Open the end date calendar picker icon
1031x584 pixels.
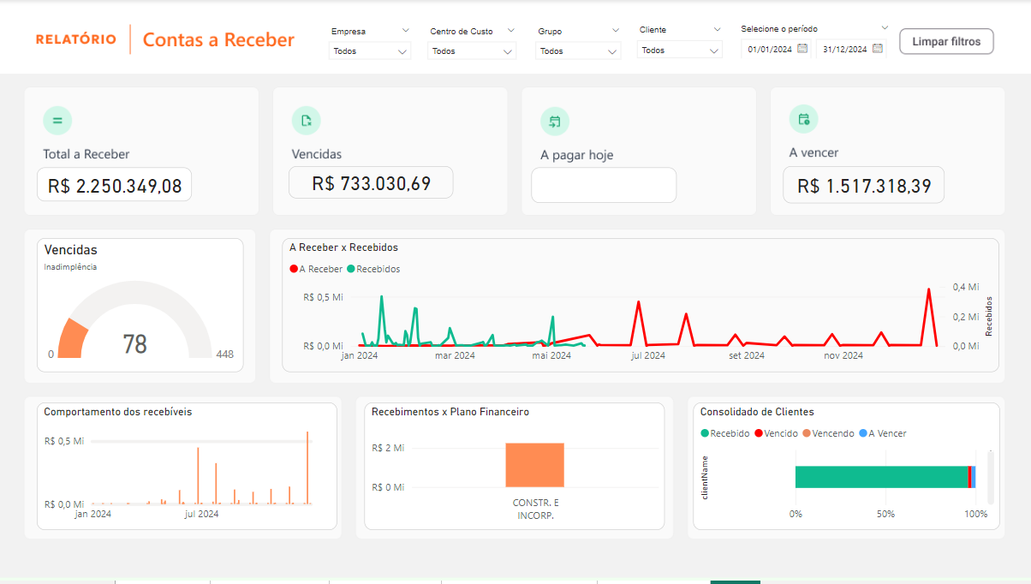[x=877, y=49]
